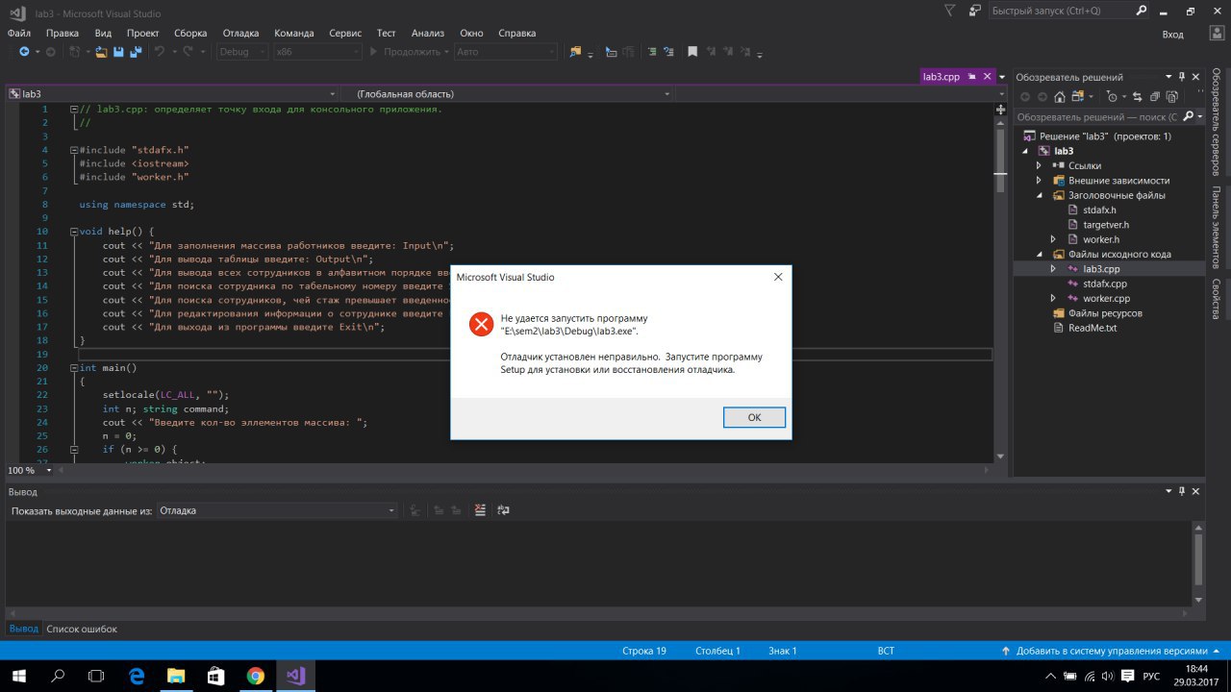This screenshot has height=692, width=1231.
Task: Open File Explorer from the taskbar
Action: pyautogui.click(x=176, y=675)
